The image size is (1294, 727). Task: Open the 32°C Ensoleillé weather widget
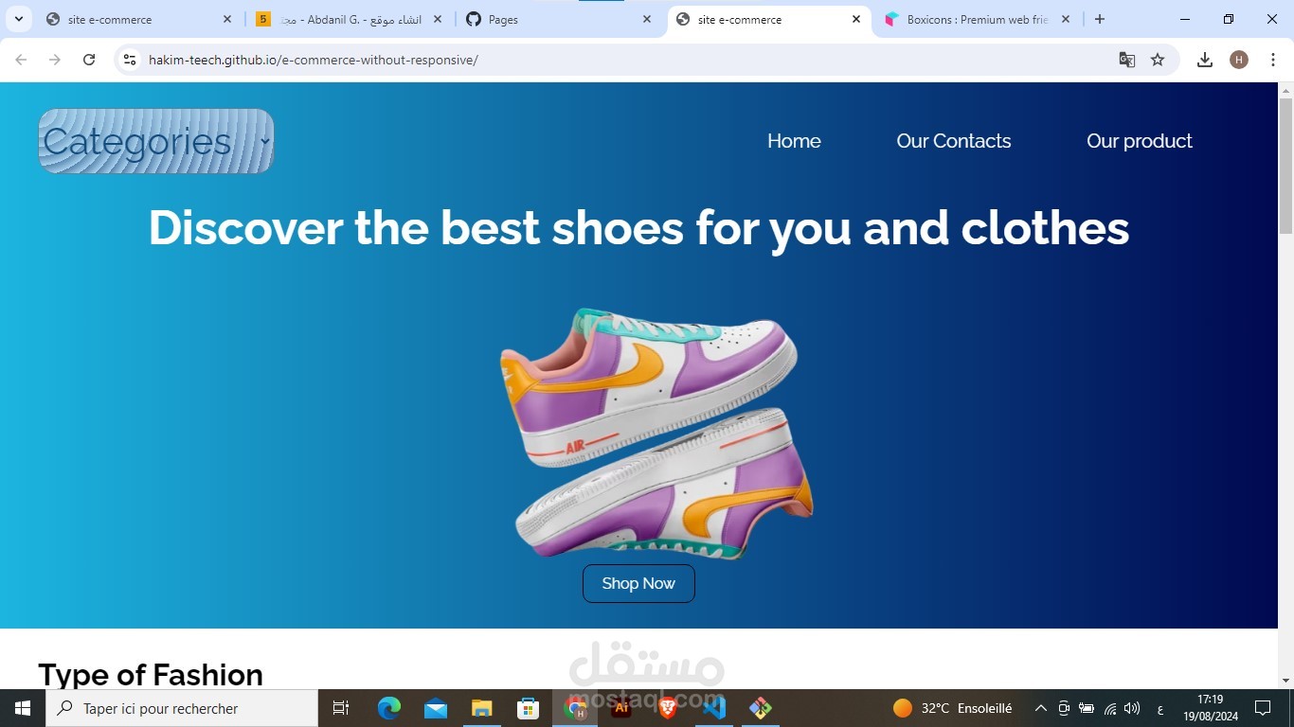pyautogui.click(x=953, y=708)
